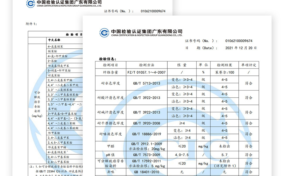The image size is (288, 176).
Task: Select the 耐水色牢度 row label
Action: (110, 83)
